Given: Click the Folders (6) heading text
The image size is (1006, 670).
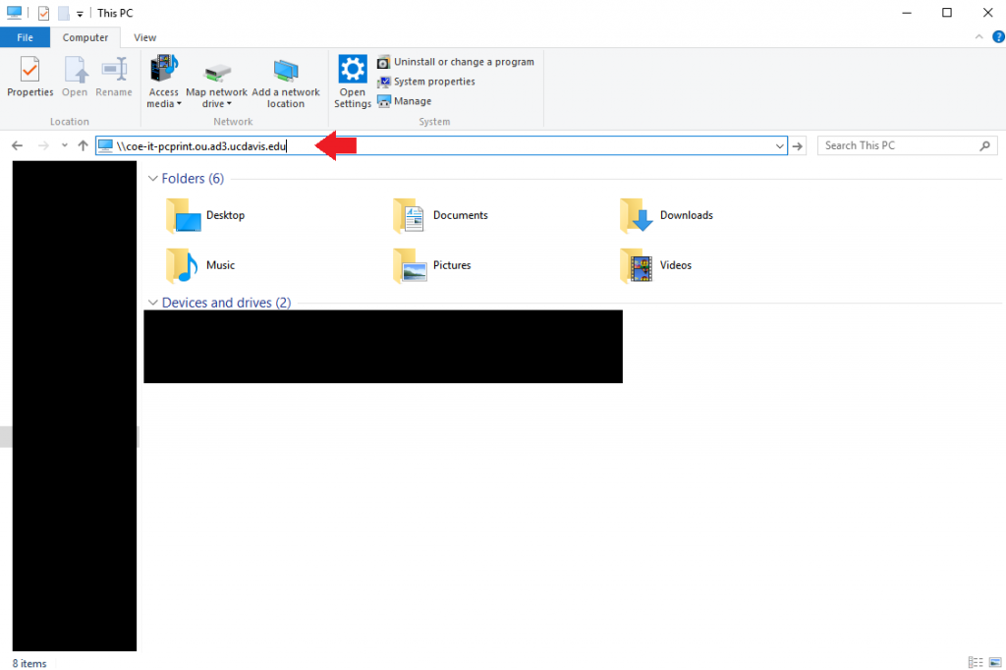Looking at the screenshot, I should (193, 179).
